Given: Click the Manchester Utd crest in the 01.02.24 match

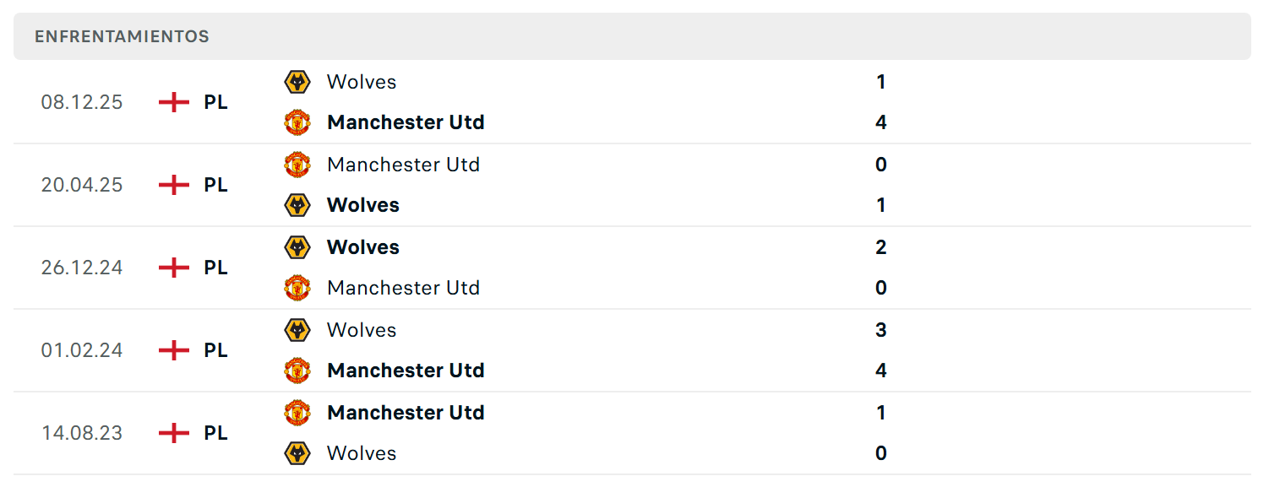Looking at the screenshot, I should tap(297, 371).
